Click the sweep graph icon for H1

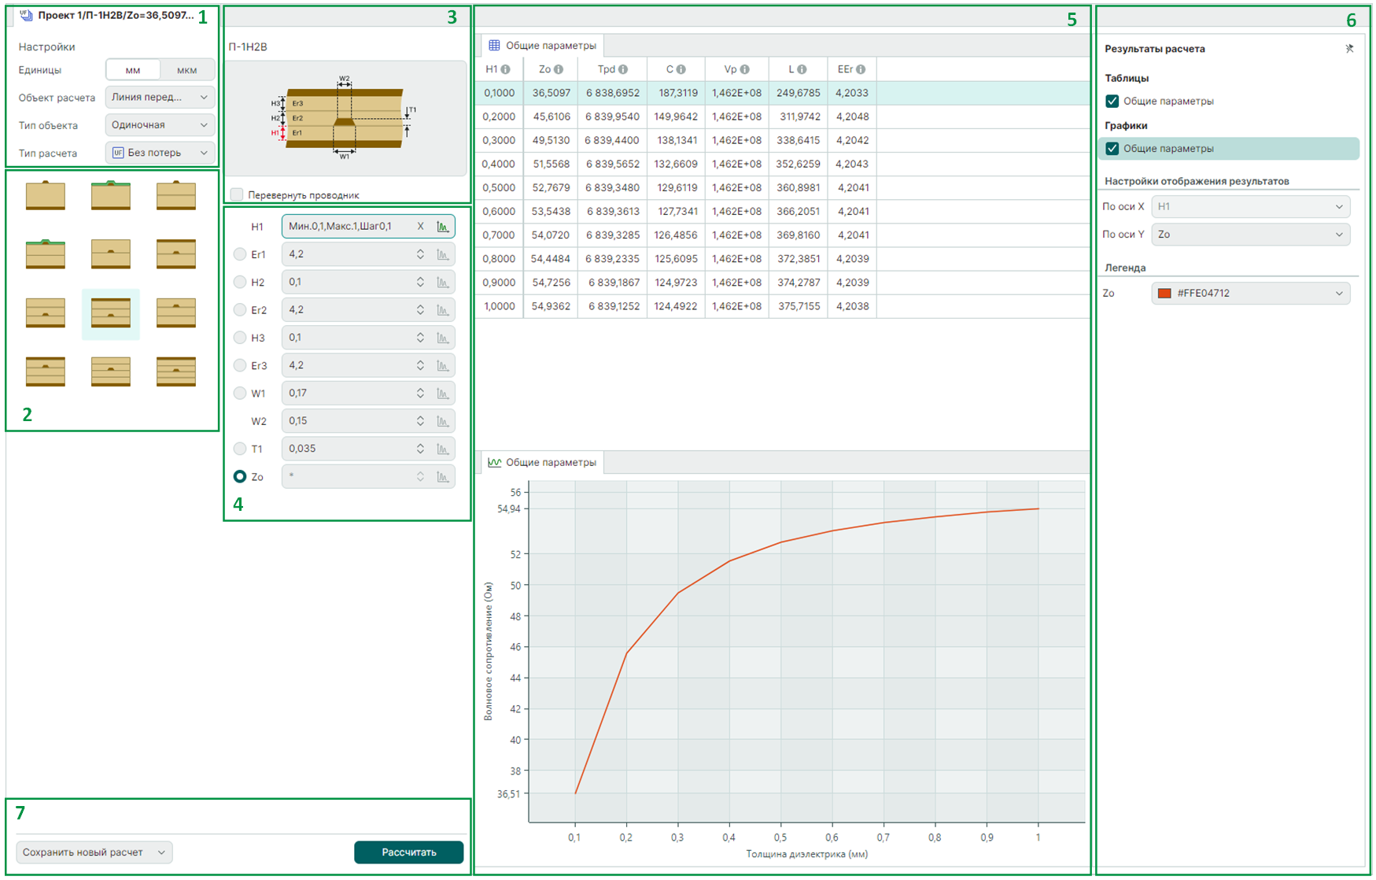(443, 227)
